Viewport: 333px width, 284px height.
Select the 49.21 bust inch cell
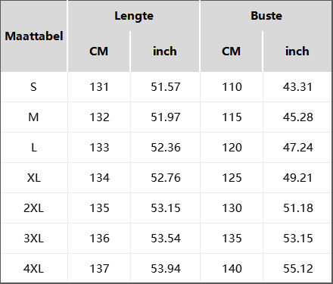297,178
